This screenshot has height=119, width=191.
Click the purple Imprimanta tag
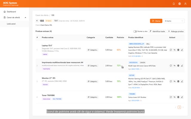click(46, 69)
